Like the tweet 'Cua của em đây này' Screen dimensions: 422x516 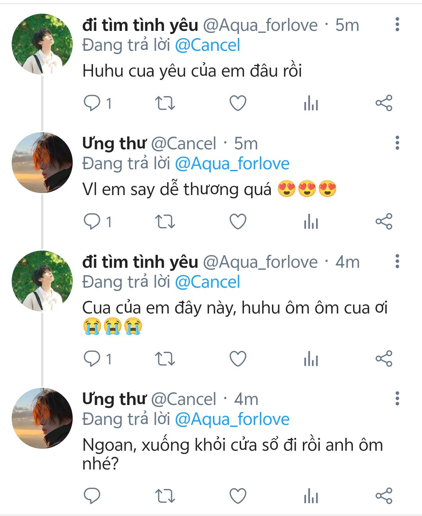tap(238, 358)
